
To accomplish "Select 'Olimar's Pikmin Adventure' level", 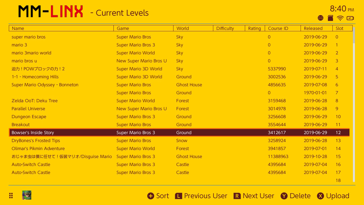I will click(179, 148).
